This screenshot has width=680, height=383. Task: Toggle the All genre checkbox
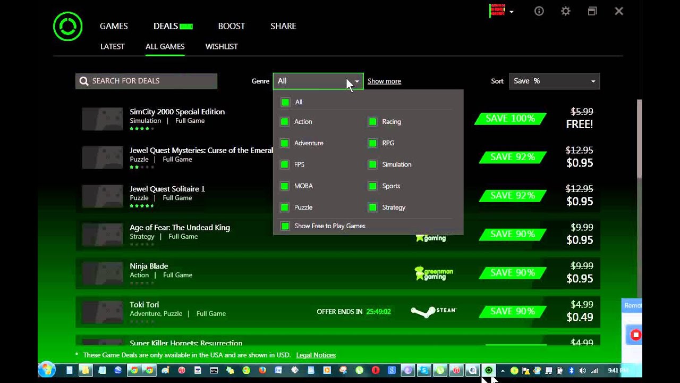285,102
